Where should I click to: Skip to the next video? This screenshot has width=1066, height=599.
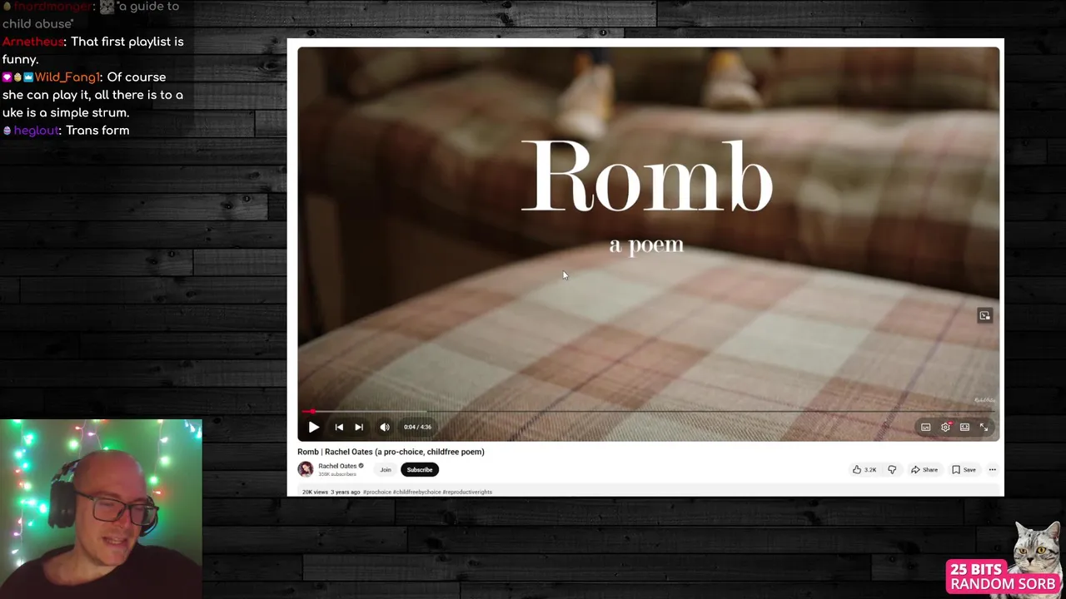(x=359, y=427)
